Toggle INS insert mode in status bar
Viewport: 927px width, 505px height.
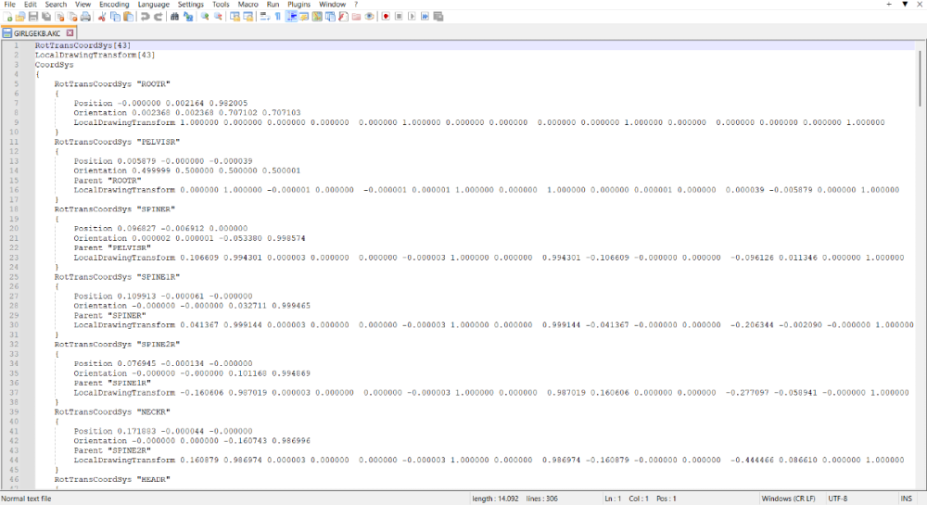[x=907, y=499]
